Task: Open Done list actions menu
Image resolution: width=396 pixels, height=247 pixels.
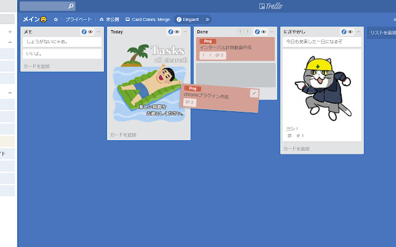Action: point(272,31)
